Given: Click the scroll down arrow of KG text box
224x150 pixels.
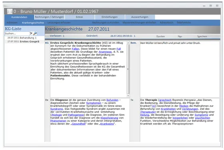Looking at the screenshot, I should [x=128, y=96].
